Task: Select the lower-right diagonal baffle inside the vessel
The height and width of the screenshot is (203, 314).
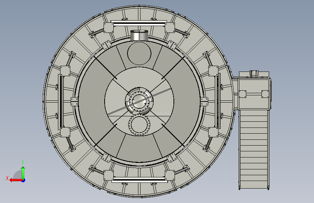Action: 173,135
